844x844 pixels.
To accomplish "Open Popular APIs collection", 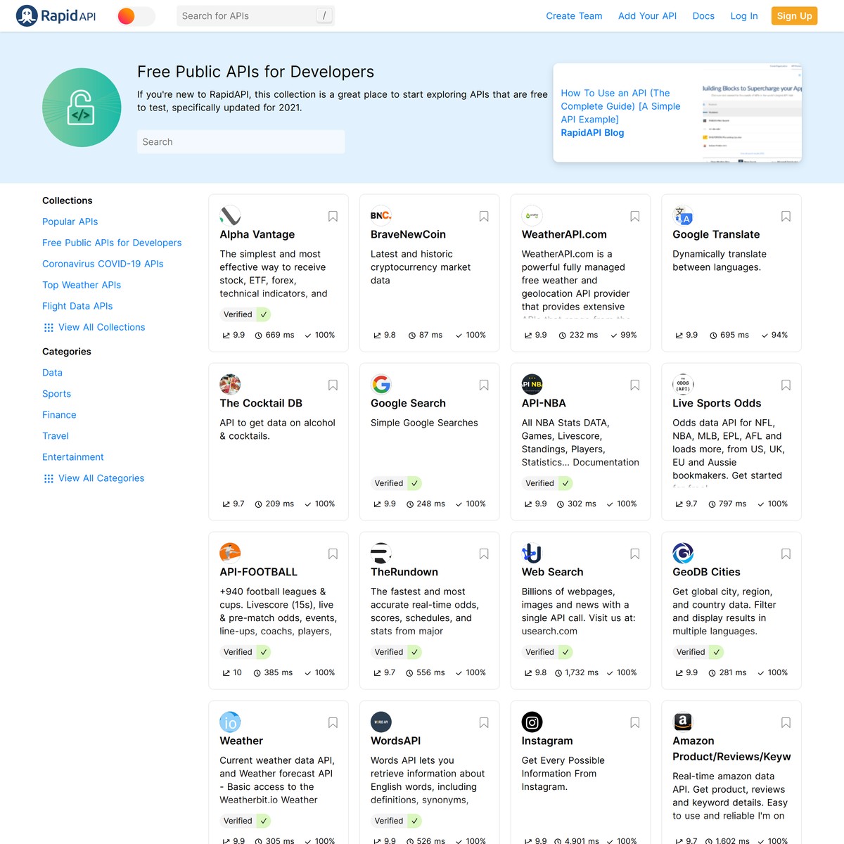I will pyautogui.click(x=70, y=222).
